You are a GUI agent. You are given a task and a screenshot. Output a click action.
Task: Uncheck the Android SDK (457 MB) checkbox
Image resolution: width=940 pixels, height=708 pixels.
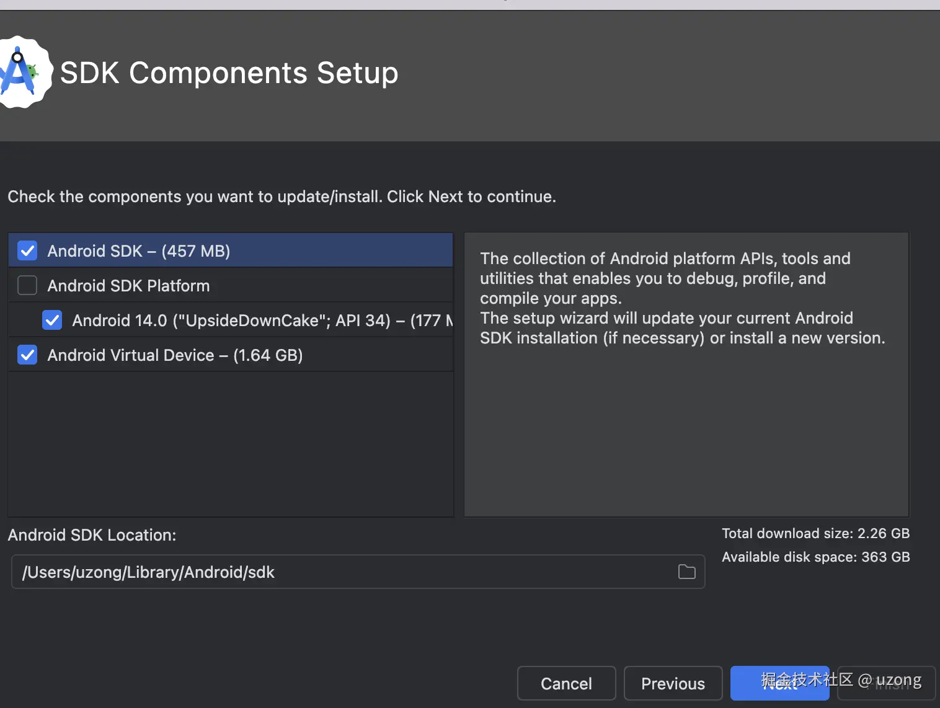tap(27, 250)
